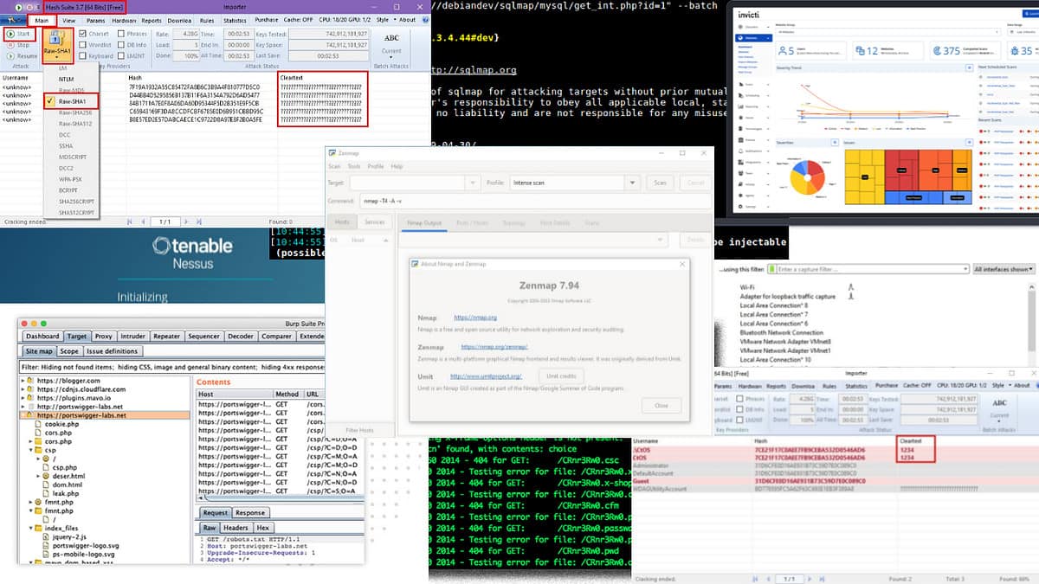Click the Resume attack icon
The image size is (1039, 584).
pos(10,55)
